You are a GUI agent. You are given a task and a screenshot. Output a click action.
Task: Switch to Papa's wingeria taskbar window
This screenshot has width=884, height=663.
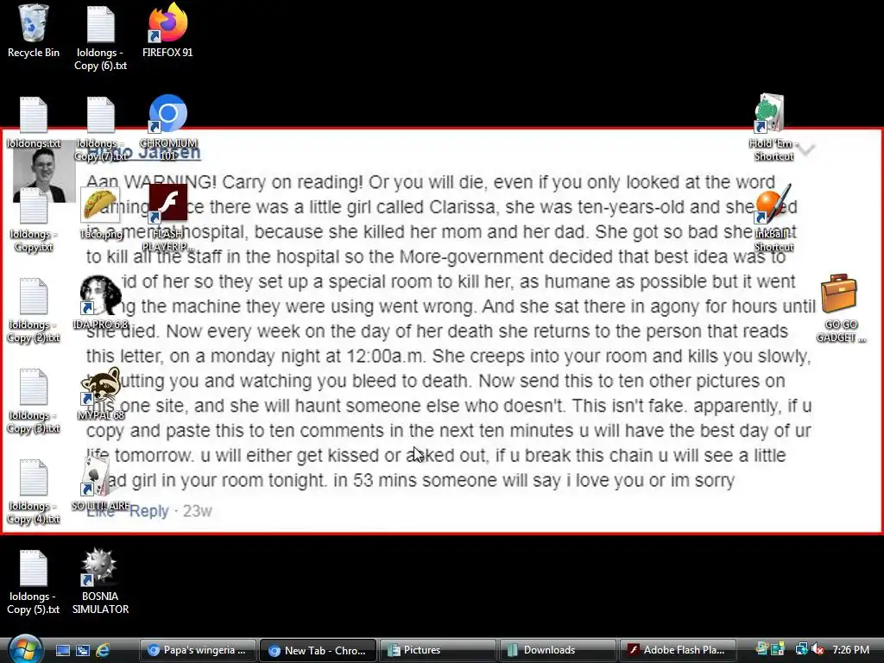tap(198, 650)
